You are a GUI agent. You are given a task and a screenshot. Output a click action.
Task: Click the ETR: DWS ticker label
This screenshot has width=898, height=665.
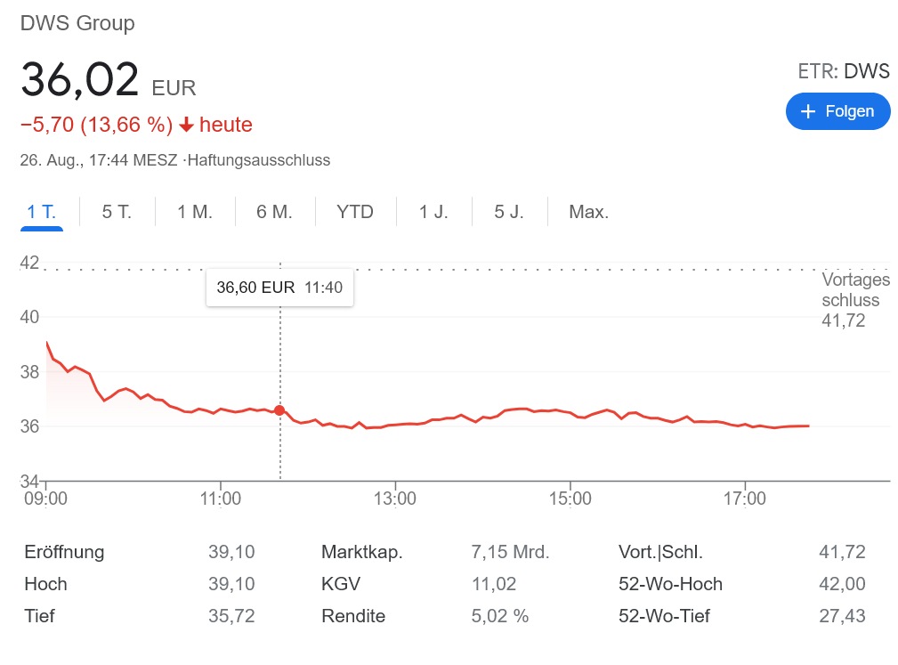point(844,72)
